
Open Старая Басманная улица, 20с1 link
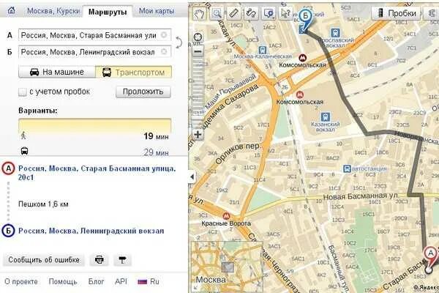97,173
